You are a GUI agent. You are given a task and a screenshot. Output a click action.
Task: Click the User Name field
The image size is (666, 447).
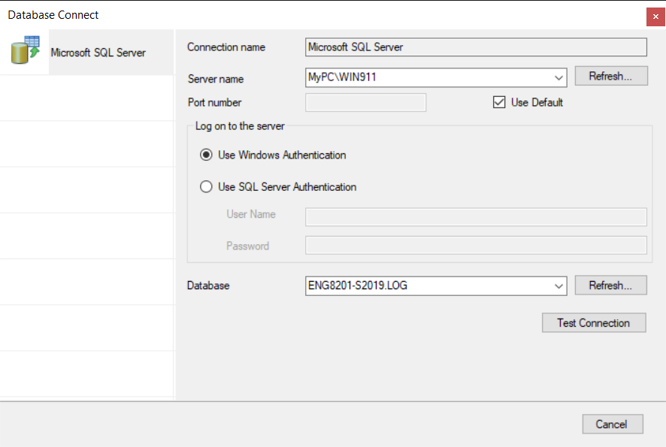476,217
